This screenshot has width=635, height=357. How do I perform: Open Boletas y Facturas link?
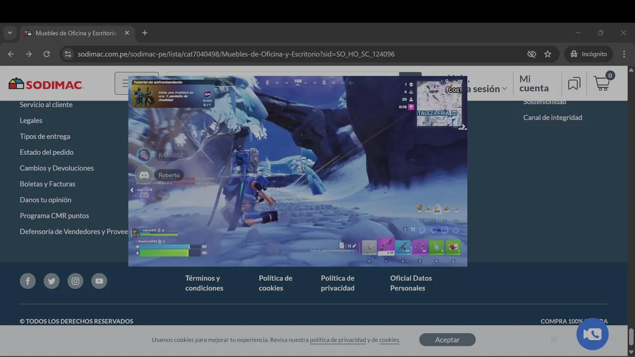pos(48,184)
